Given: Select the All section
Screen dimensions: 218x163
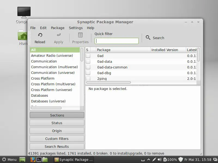Looking at the screenshot, I should pyautogui.click(x=55, y=50).
